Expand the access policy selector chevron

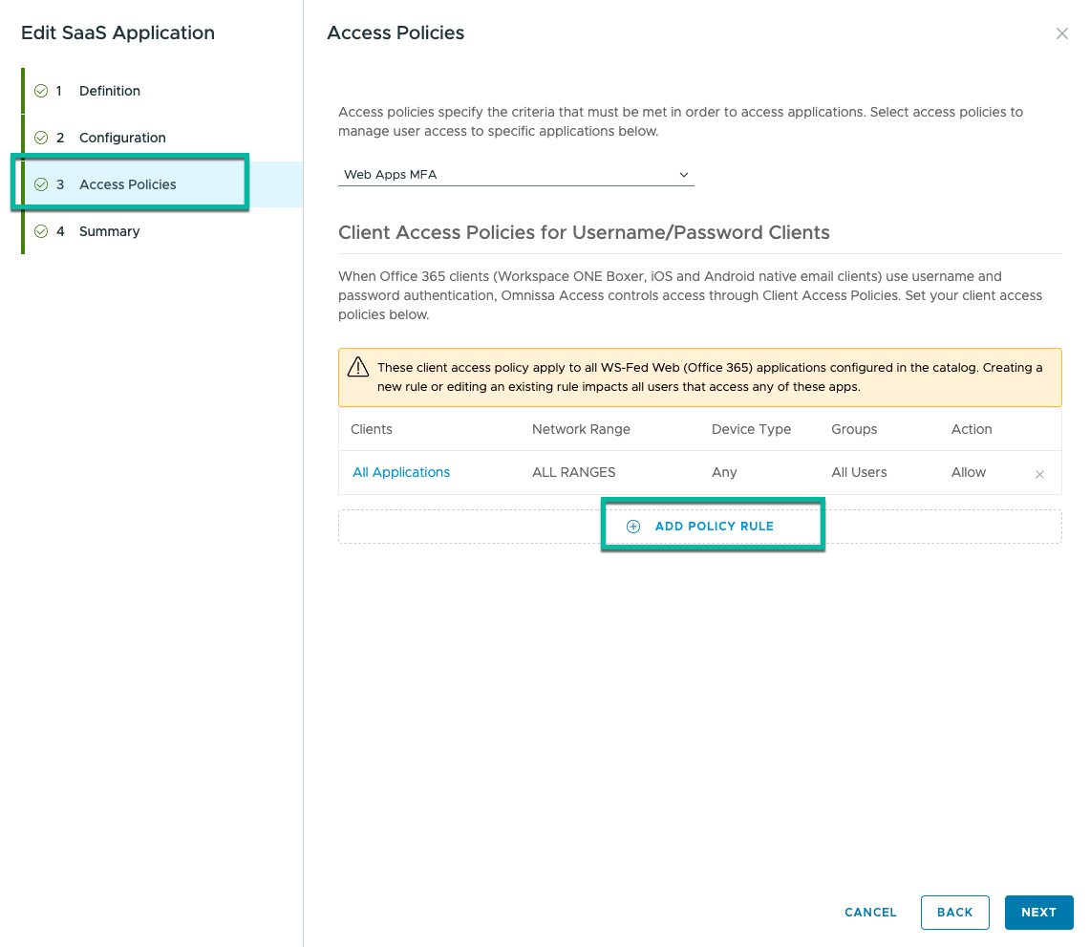(683, 175)
